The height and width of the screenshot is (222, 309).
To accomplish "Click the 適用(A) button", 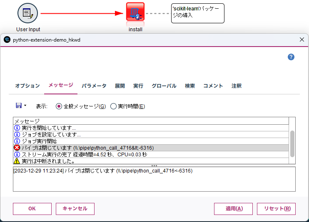I will [233, 209].
